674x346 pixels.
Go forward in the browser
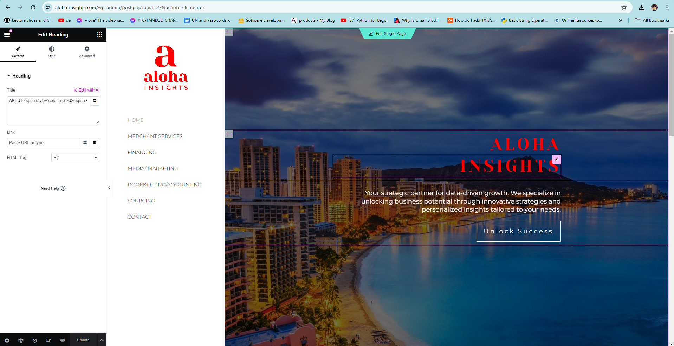coord(20,7)
